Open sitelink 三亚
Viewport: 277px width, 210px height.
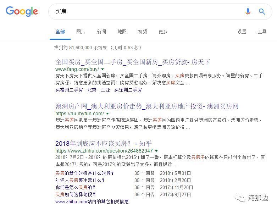coord(105,90)
